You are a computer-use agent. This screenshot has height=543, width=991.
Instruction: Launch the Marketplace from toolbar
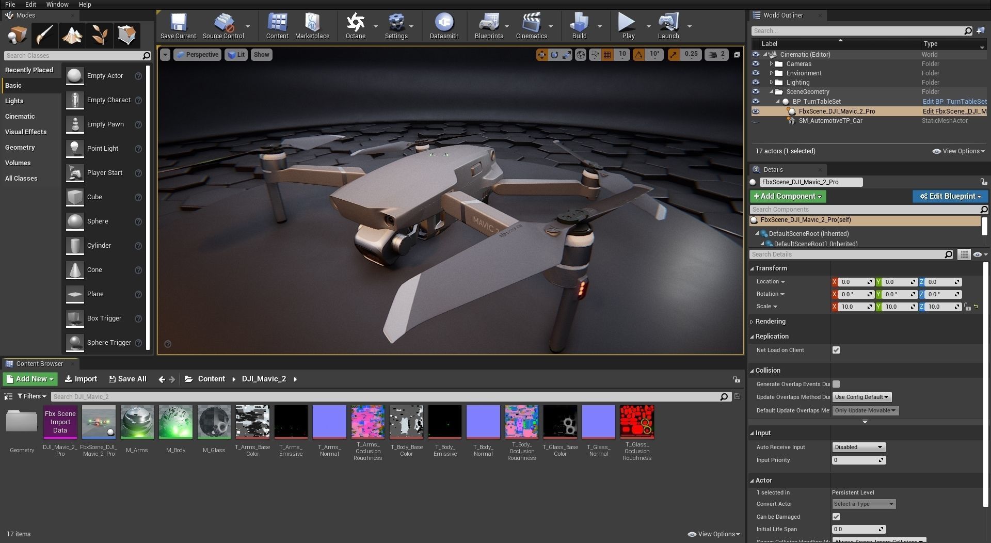click(312, 26)
